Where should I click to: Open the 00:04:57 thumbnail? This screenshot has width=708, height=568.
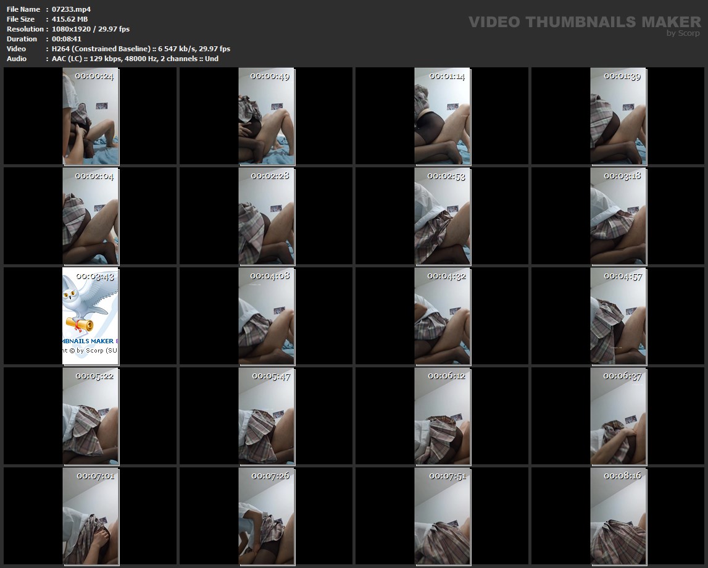tap(618, 316)
